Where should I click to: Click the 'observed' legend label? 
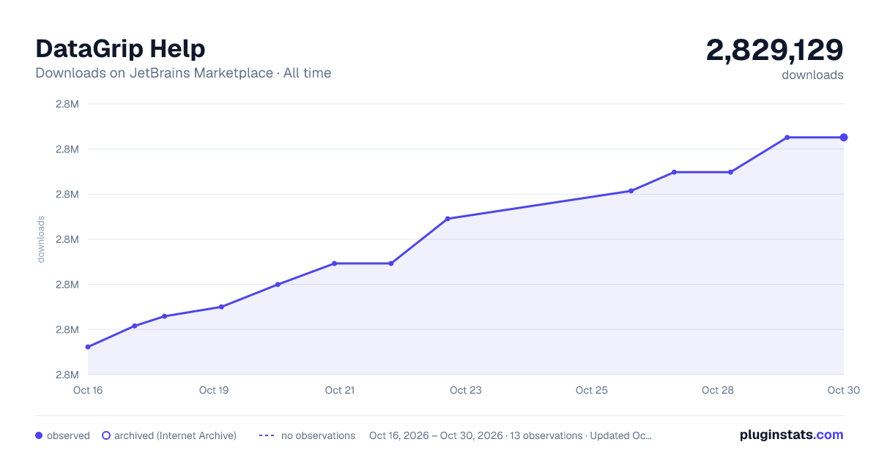68,435
